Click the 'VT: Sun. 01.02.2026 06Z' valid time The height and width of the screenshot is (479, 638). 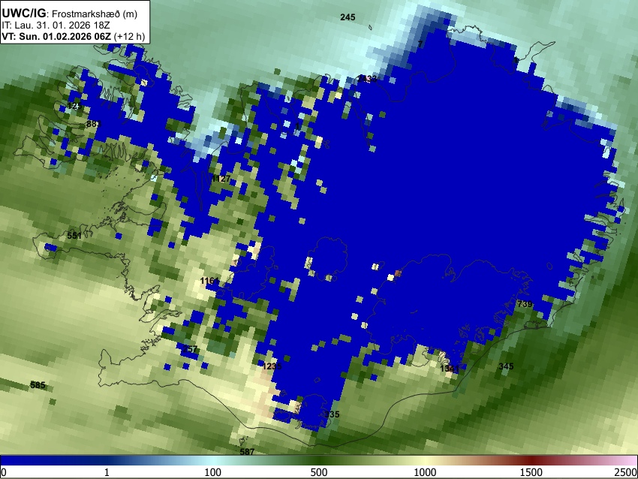coord(56,36)
